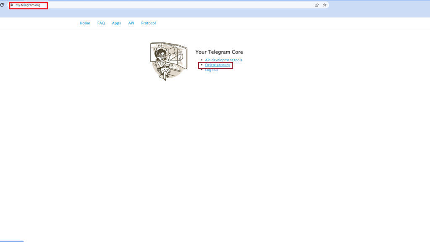Click the share page icon in address bar

coord(317,5)
